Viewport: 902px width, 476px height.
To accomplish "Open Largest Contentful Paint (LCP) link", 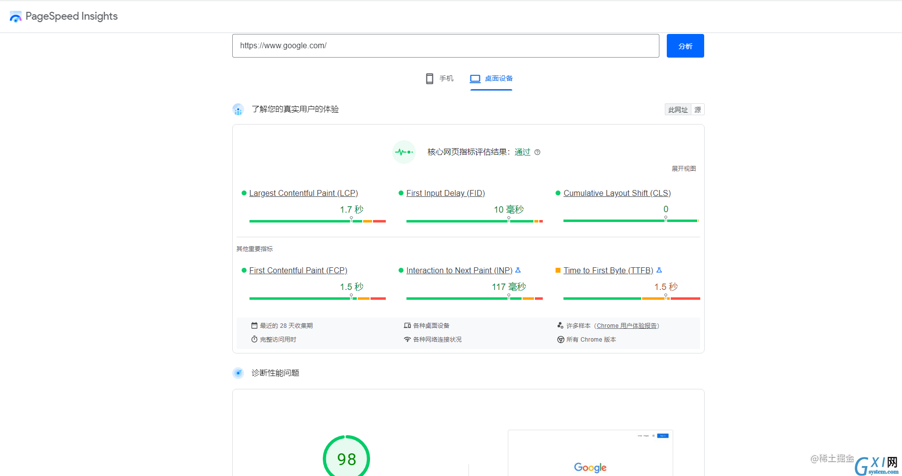I will coord(304,193).
